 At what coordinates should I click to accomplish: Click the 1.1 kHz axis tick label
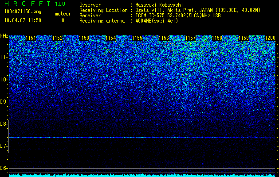(x=4, y=58)
